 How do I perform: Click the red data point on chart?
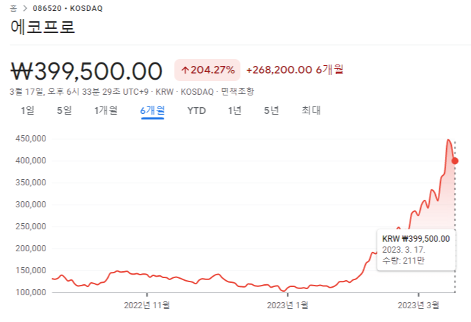[x=454, y=161]
